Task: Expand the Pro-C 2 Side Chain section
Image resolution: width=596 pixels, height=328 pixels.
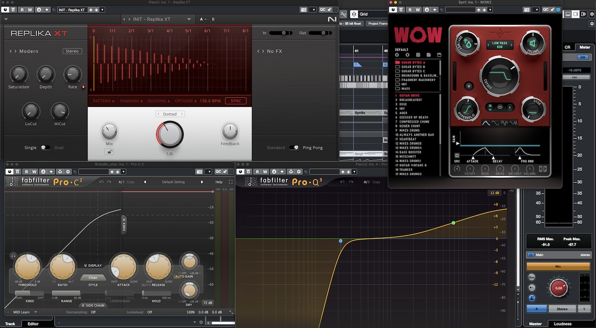Action: click(93, 306)
